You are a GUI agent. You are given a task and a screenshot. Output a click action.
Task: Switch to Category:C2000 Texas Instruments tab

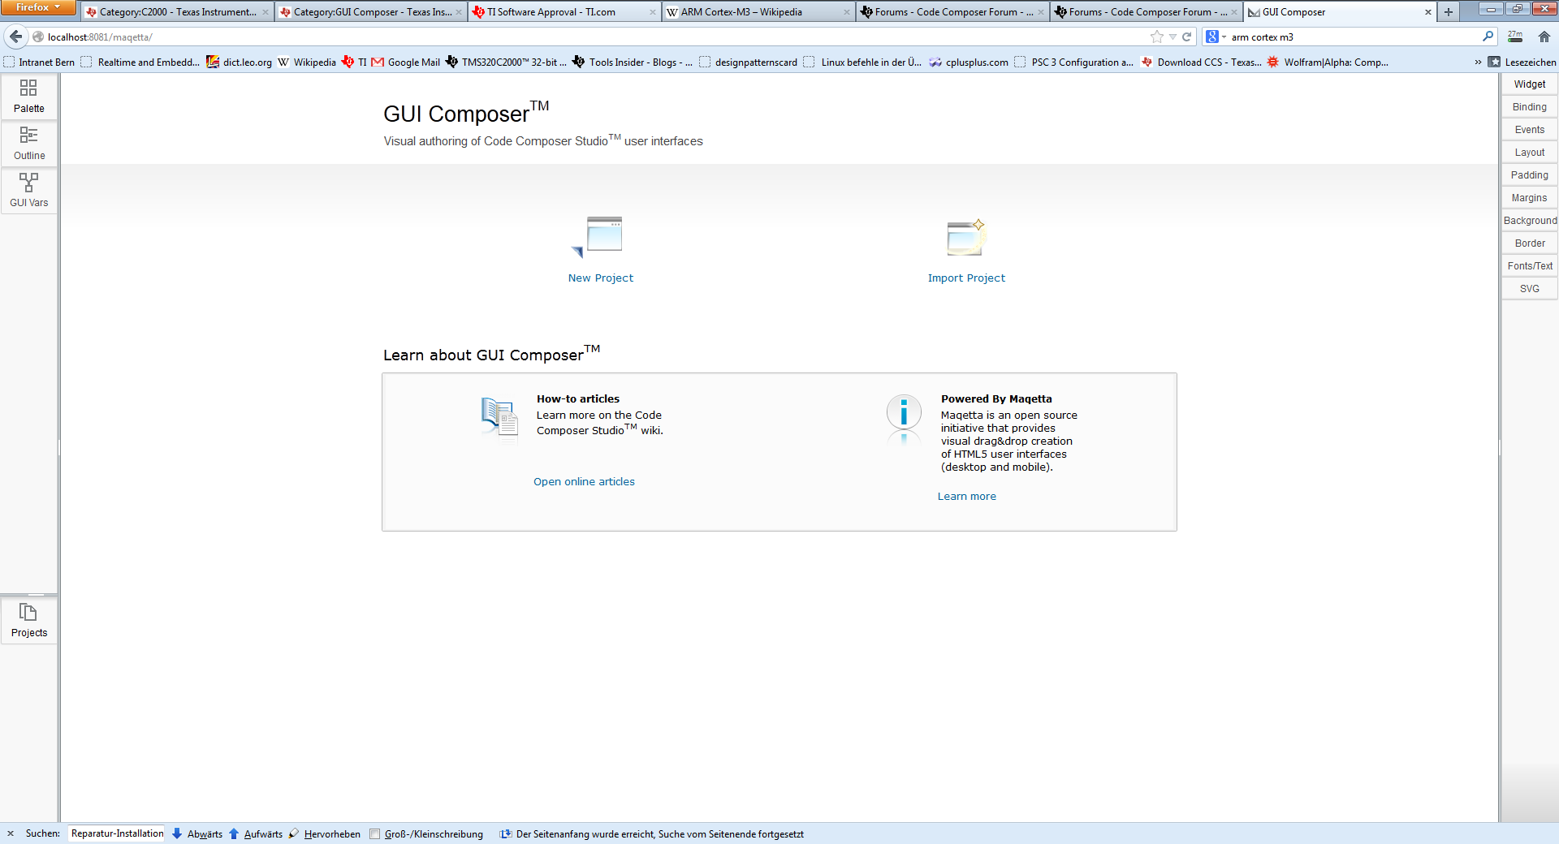point(177,12)
